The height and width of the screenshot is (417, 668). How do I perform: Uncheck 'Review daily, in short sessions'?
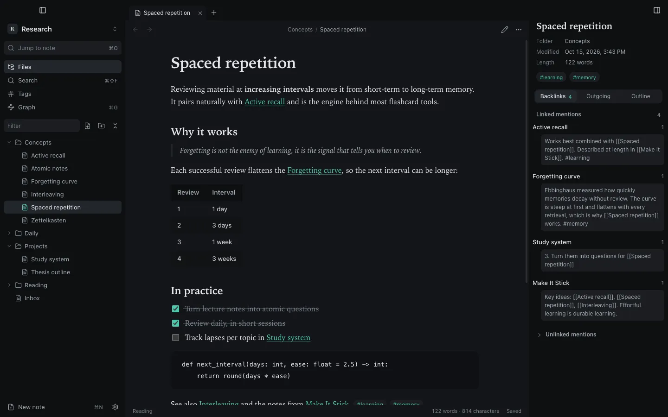175,323
